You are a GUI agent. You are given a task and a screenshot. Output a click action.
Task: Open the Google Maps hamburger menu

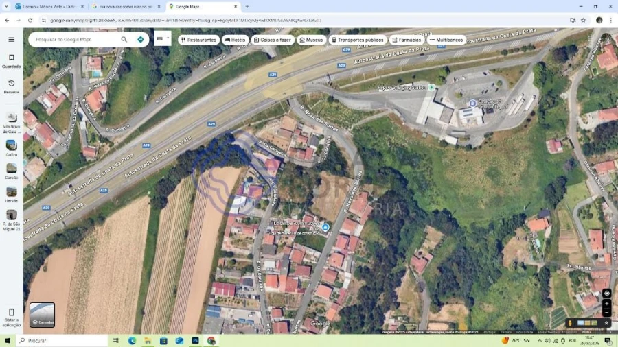[12, 39]
